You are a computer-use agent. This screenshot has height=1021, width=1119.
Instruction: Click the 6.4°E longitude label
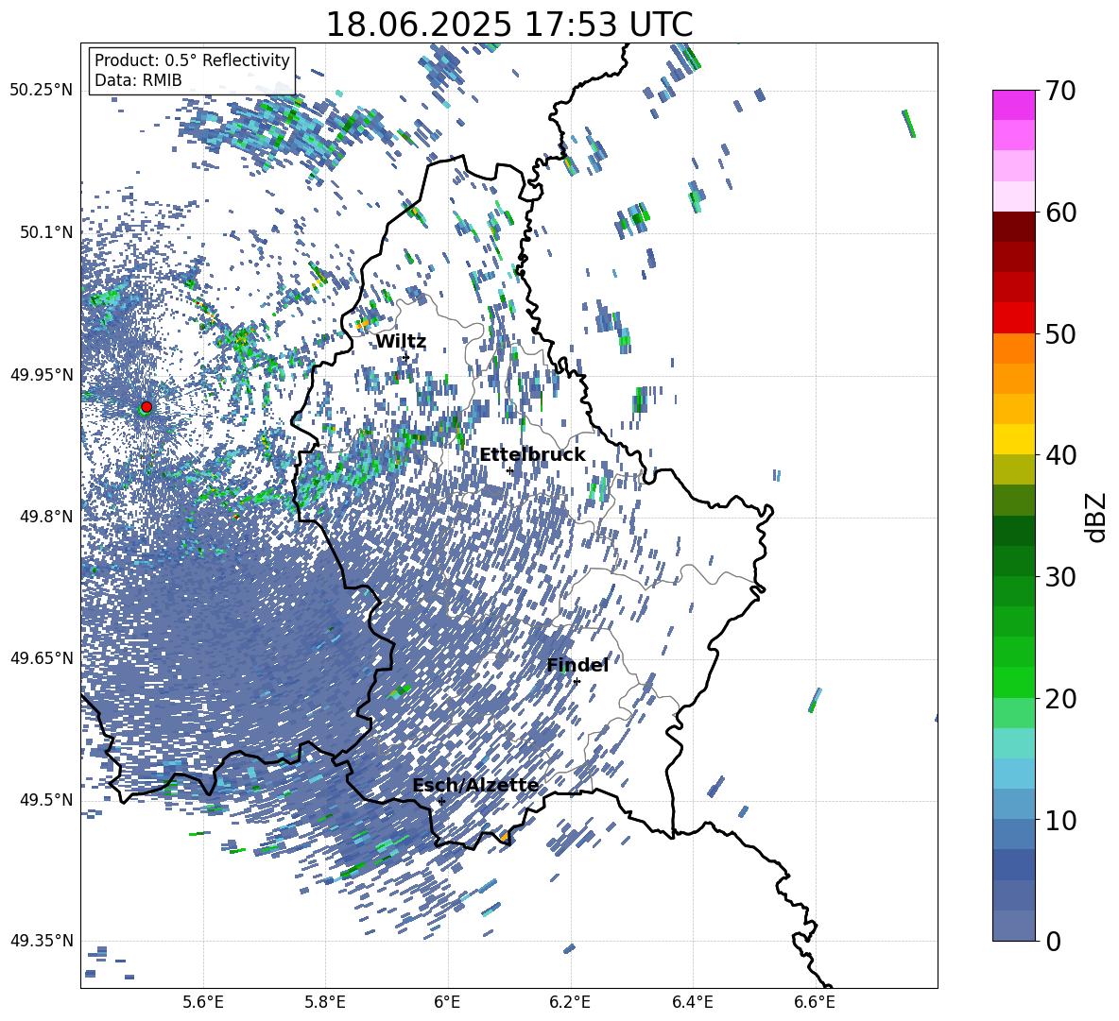(x=692, y=1002)
